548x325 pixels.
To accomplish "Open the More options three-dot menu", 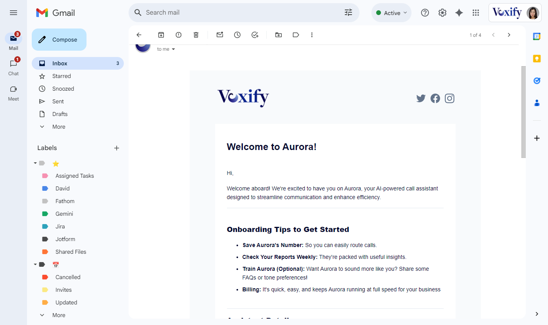I will [x=312, y=35].
